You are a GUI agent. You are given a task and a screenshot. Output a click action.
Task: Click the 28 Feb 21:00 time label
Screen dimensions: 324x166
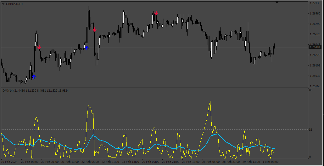click(x=231, y=162)
